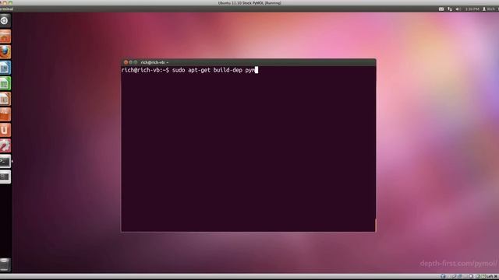The image size is (499, 280).
Task: Open the Workspace Switcher icon
Action: 5,177
